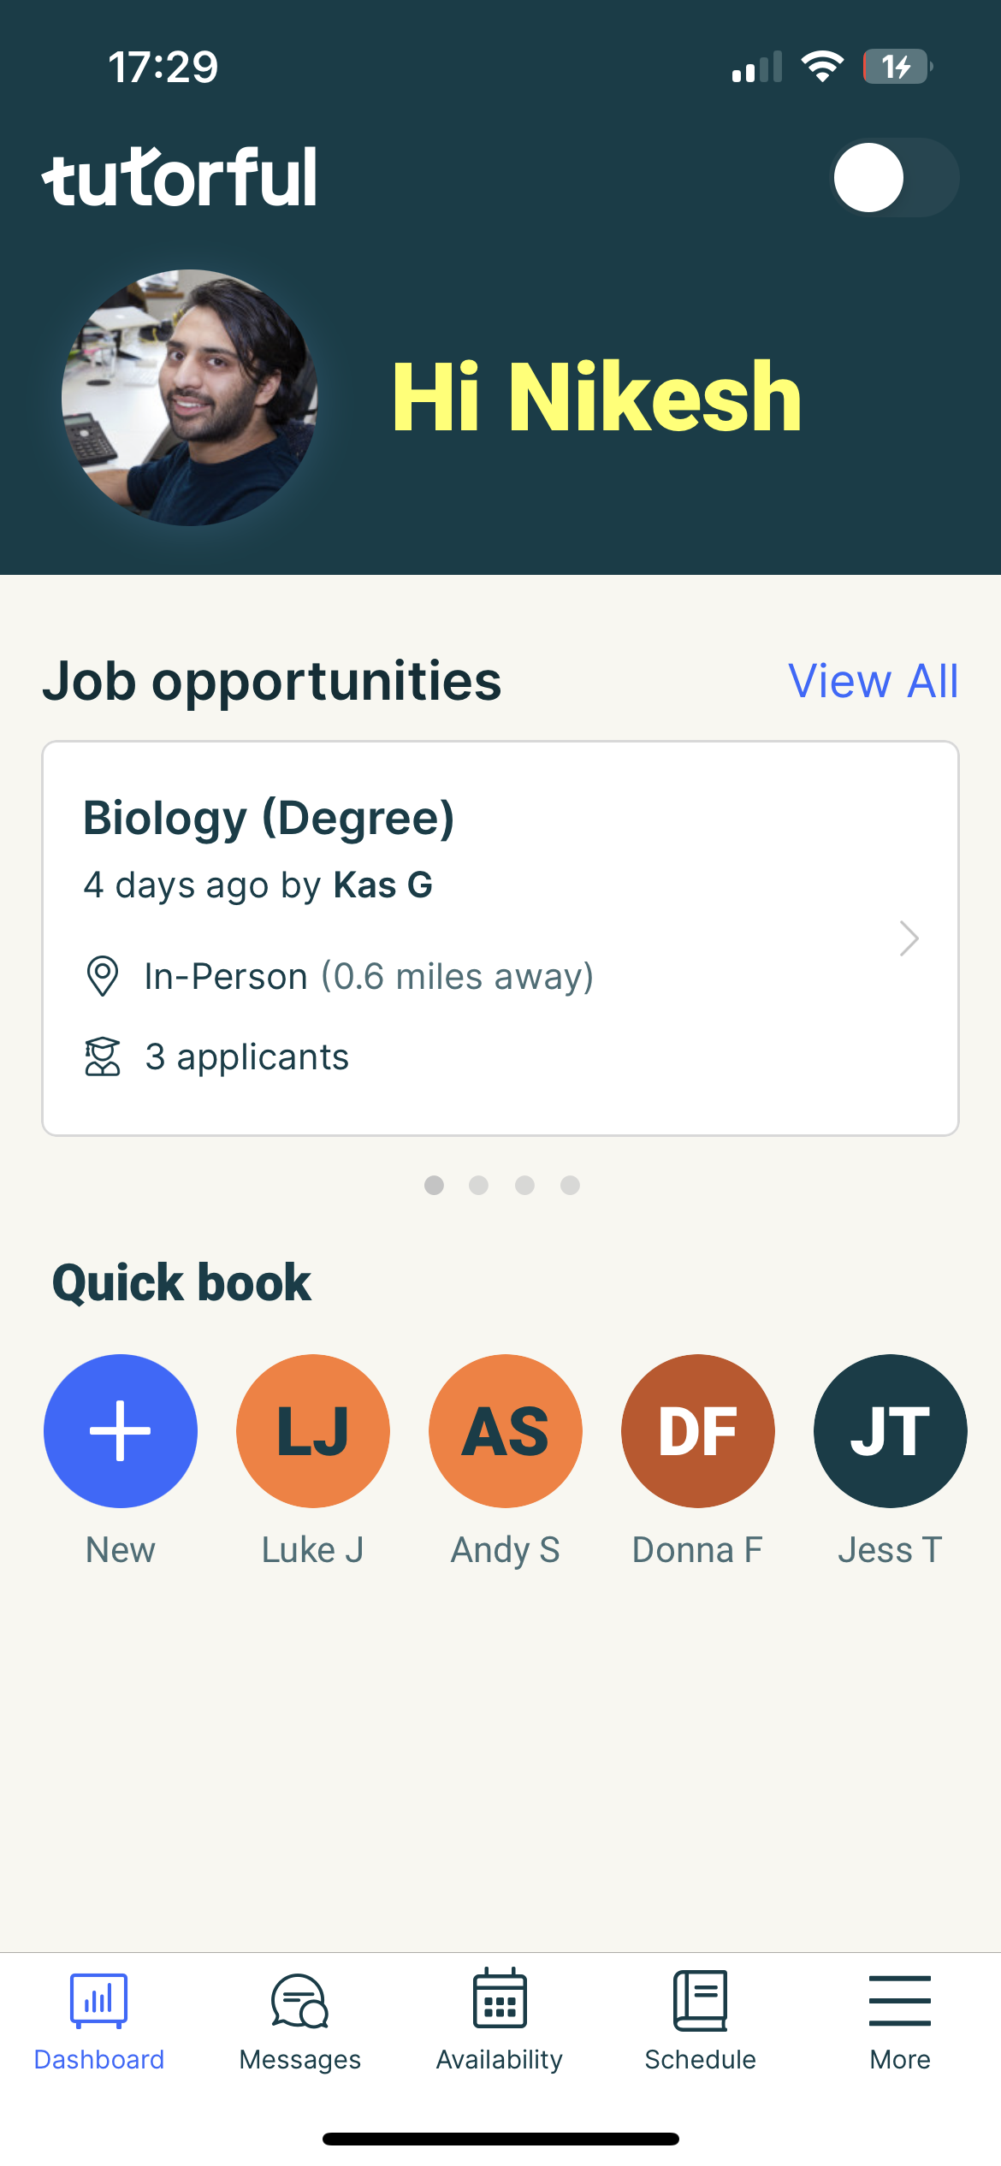Image resolution: width=1001 pixels, height=2166 pixels.
Task: Select the third carousel page dot
Action: [x=524, y=1185]
